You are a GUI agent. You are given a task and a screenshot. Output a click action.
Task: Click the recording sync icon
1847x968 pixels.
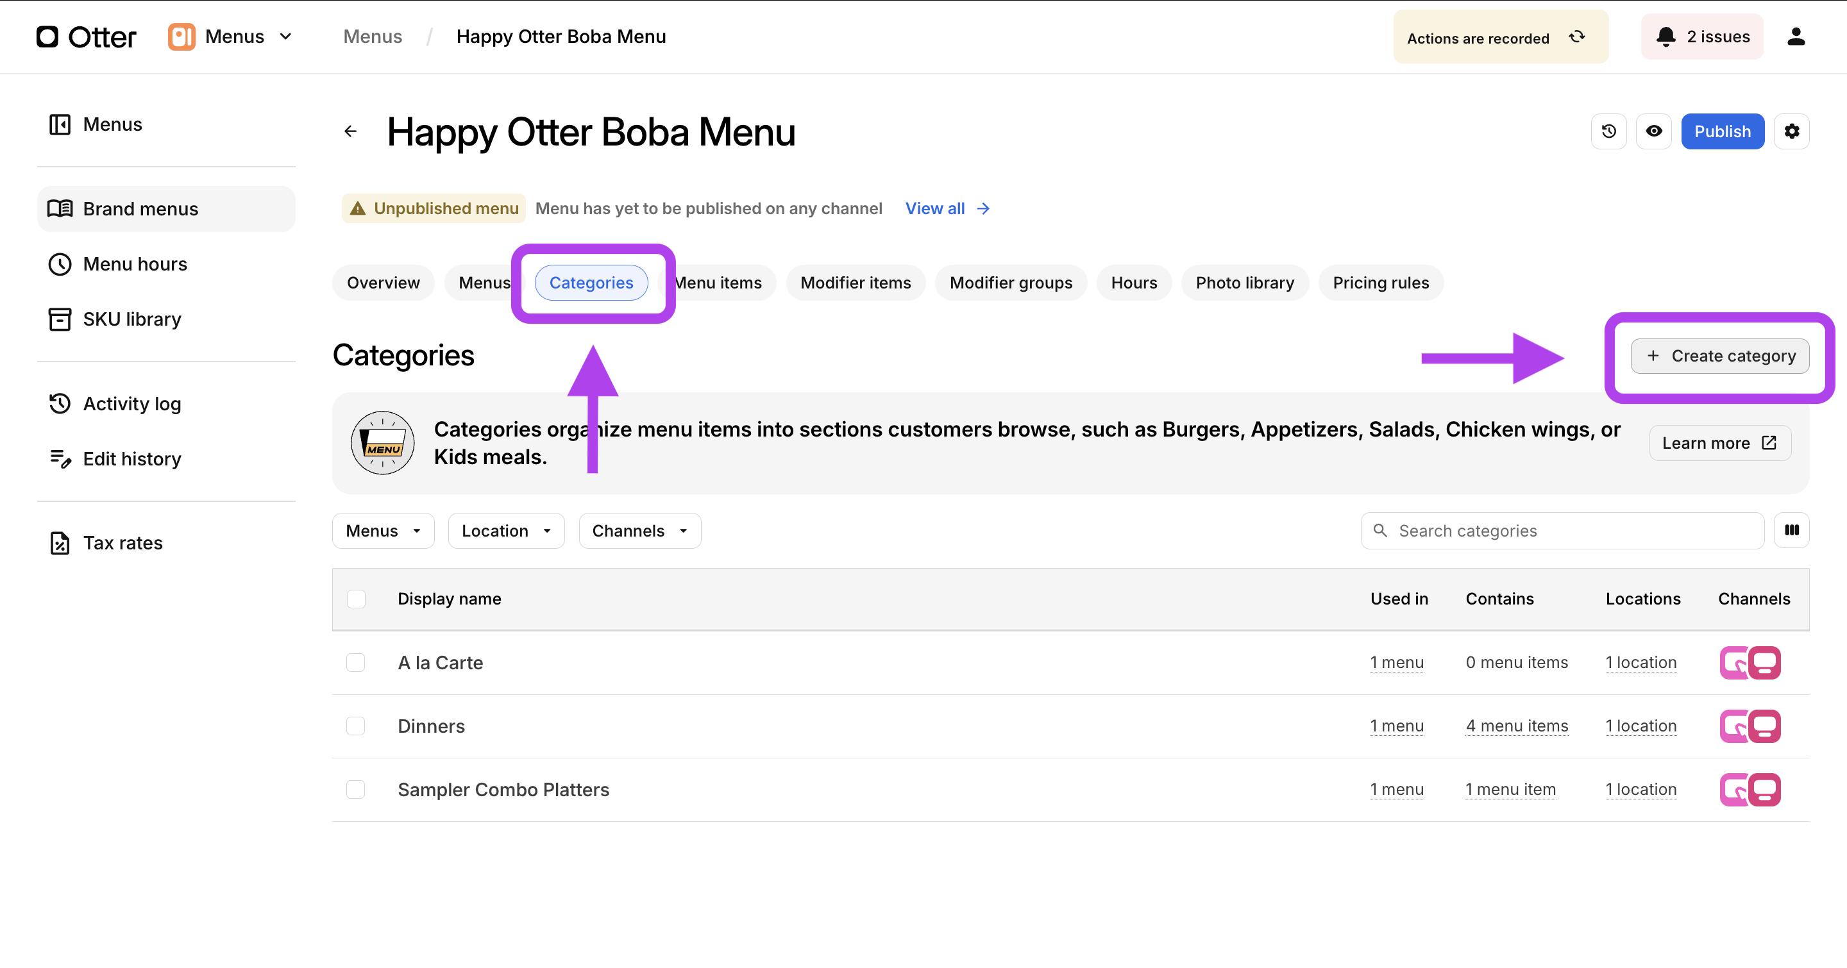tap(1577, 37)
